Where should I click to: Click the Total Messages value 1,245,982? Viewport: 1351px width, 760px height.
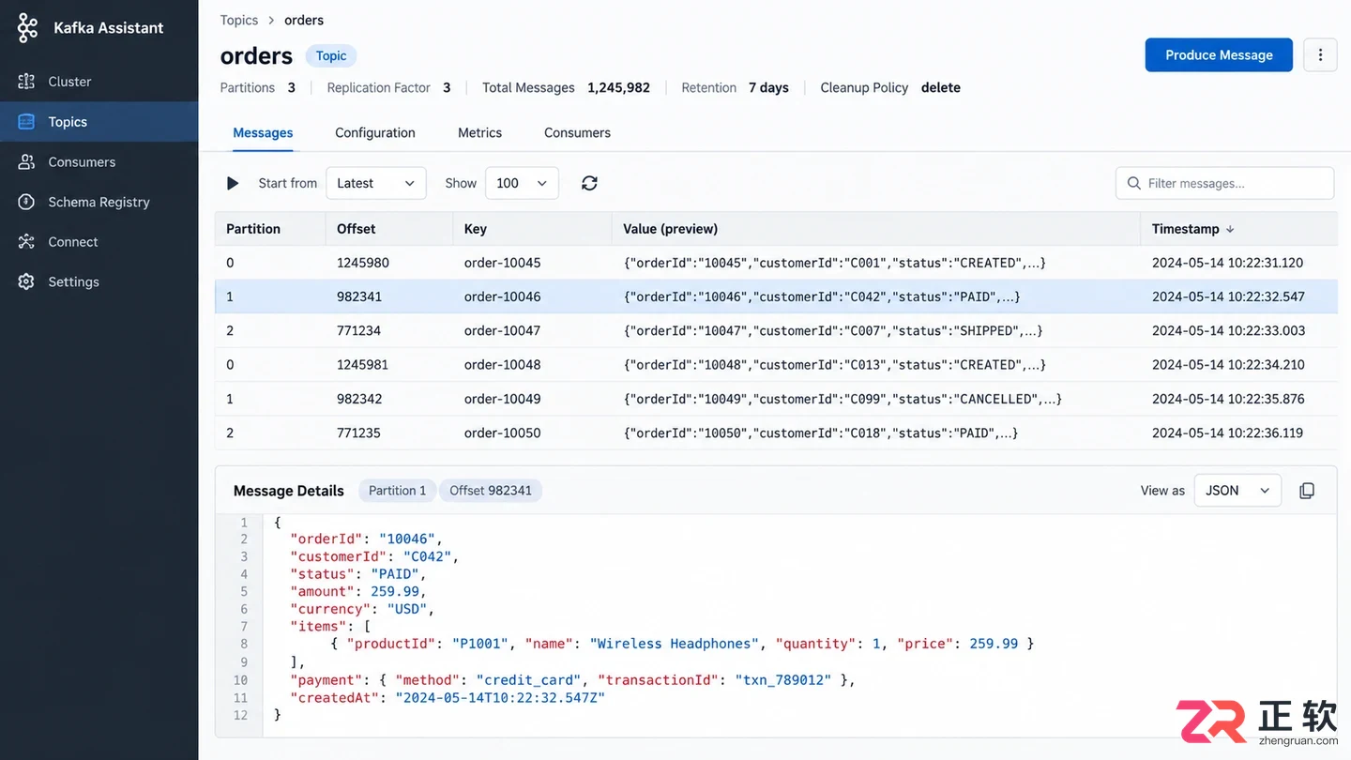click(x=618, y=88)
